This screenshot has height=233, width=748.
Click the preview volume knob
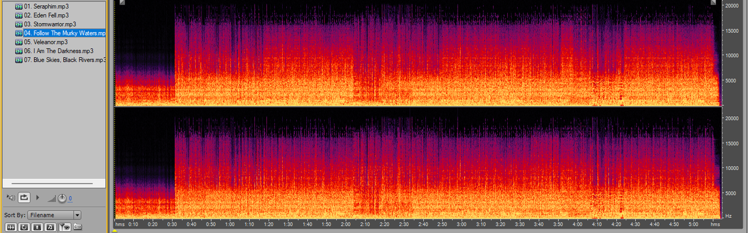click(62, 199)
